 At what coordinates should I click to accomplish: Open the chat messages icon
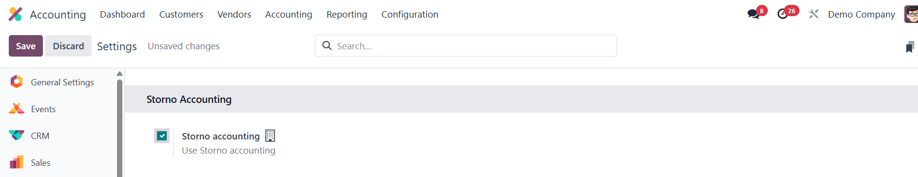point(753,14)
